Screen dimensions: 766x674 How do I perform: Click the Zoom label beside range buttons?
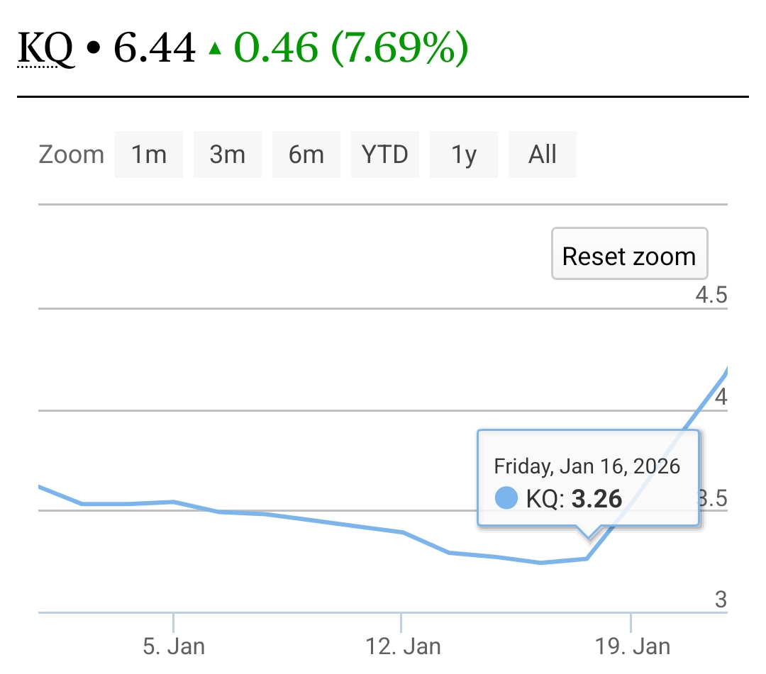71,155
